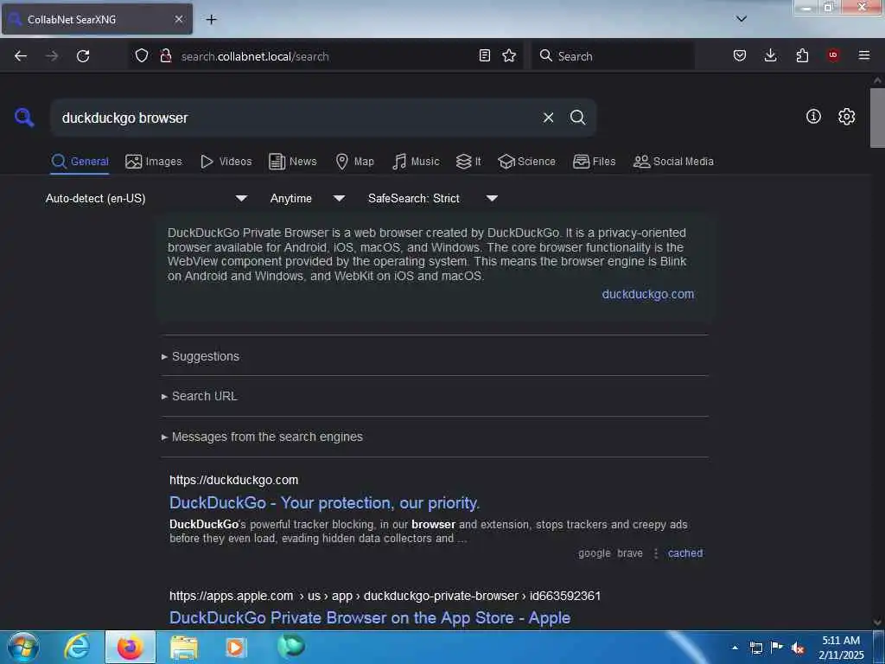
Task: Expand the Search URL section
Action: [x=200, y=396]
